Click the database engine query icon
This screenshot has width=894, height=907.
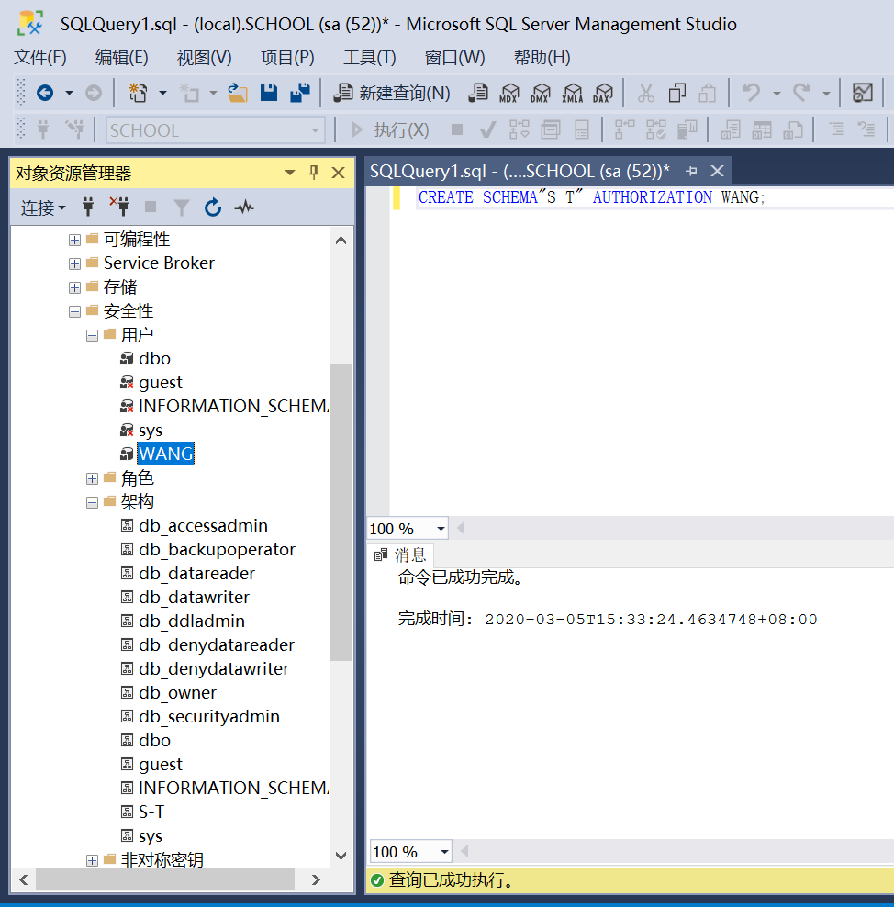[x=477, y=93]
